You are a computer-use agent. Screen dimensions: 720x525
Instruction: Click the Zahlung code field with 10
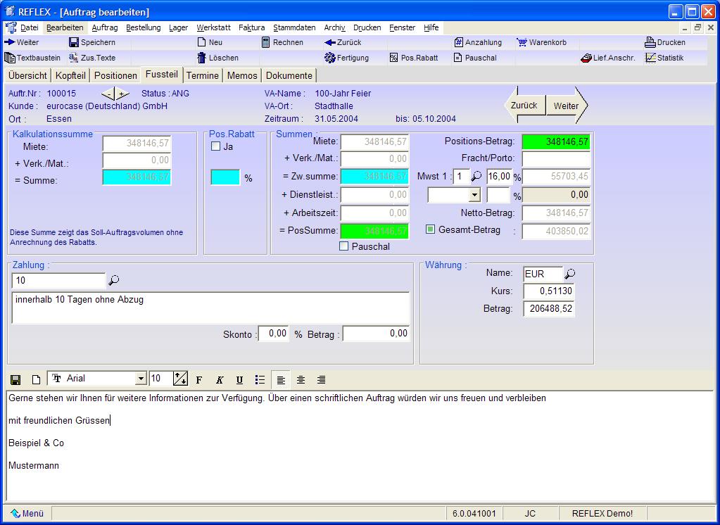coord(59,281)
